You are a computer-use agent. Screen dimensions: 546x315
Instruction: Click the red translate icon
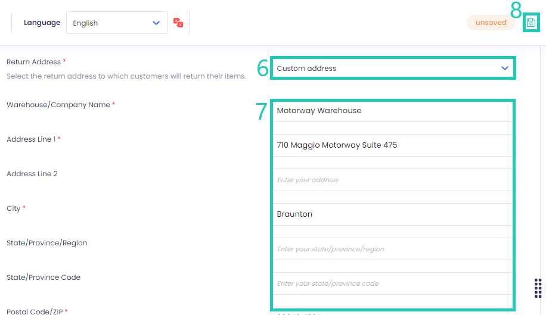click(178, 23)
